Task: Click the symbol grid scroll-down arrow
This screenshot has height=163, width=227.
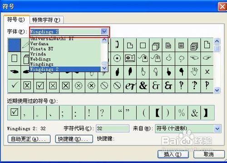Action: pos(217,90)
